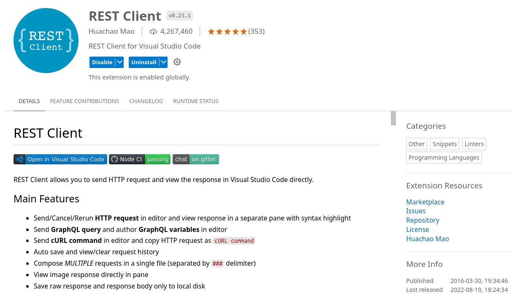Click the Main Features heading
The image size is (512, 294).
coord(46,199)
